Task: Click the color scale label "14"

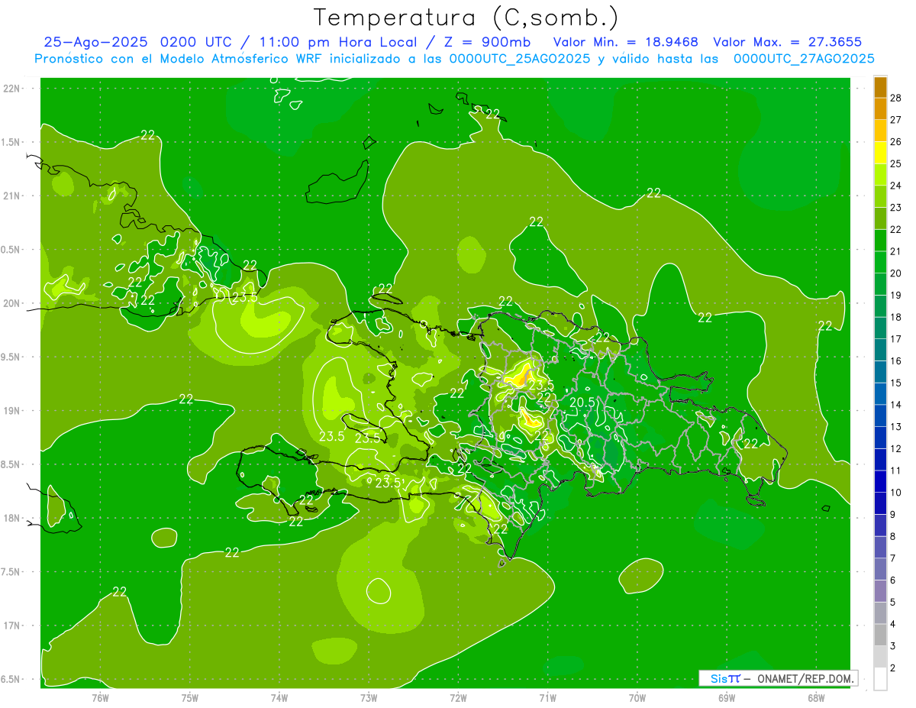Action: (x=896, y=405)
